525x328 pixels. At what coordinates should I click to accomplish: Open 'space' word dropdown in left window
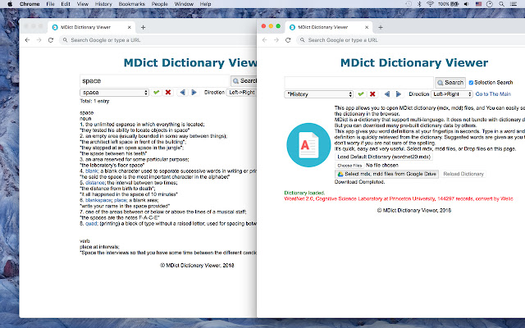click(114, 93)
